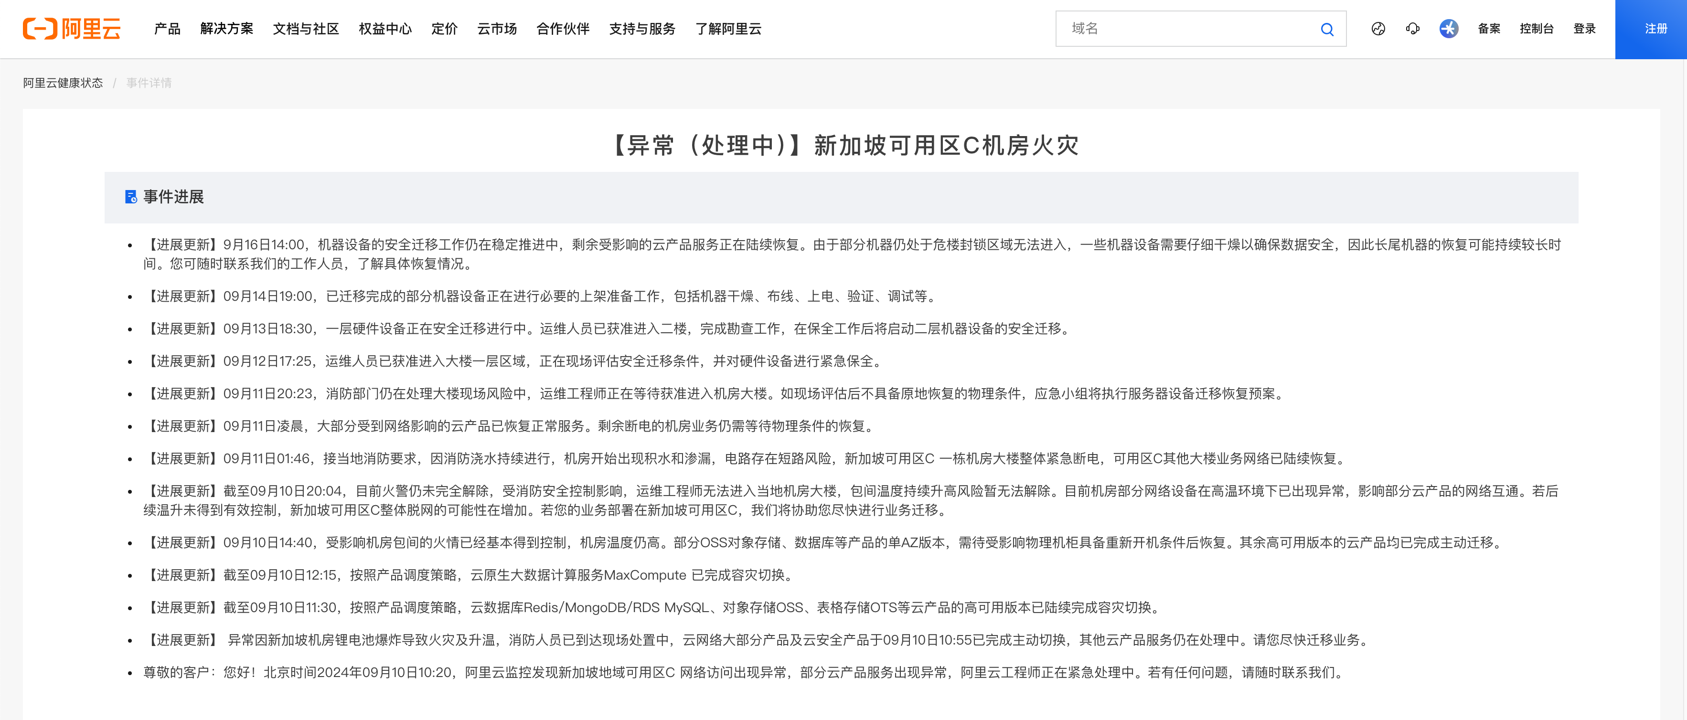Open the 控制台 console link
This screenshot has height=720, width=1687.
point(1537,29)
